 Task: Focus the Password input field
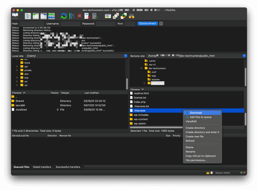coord(106,24)
